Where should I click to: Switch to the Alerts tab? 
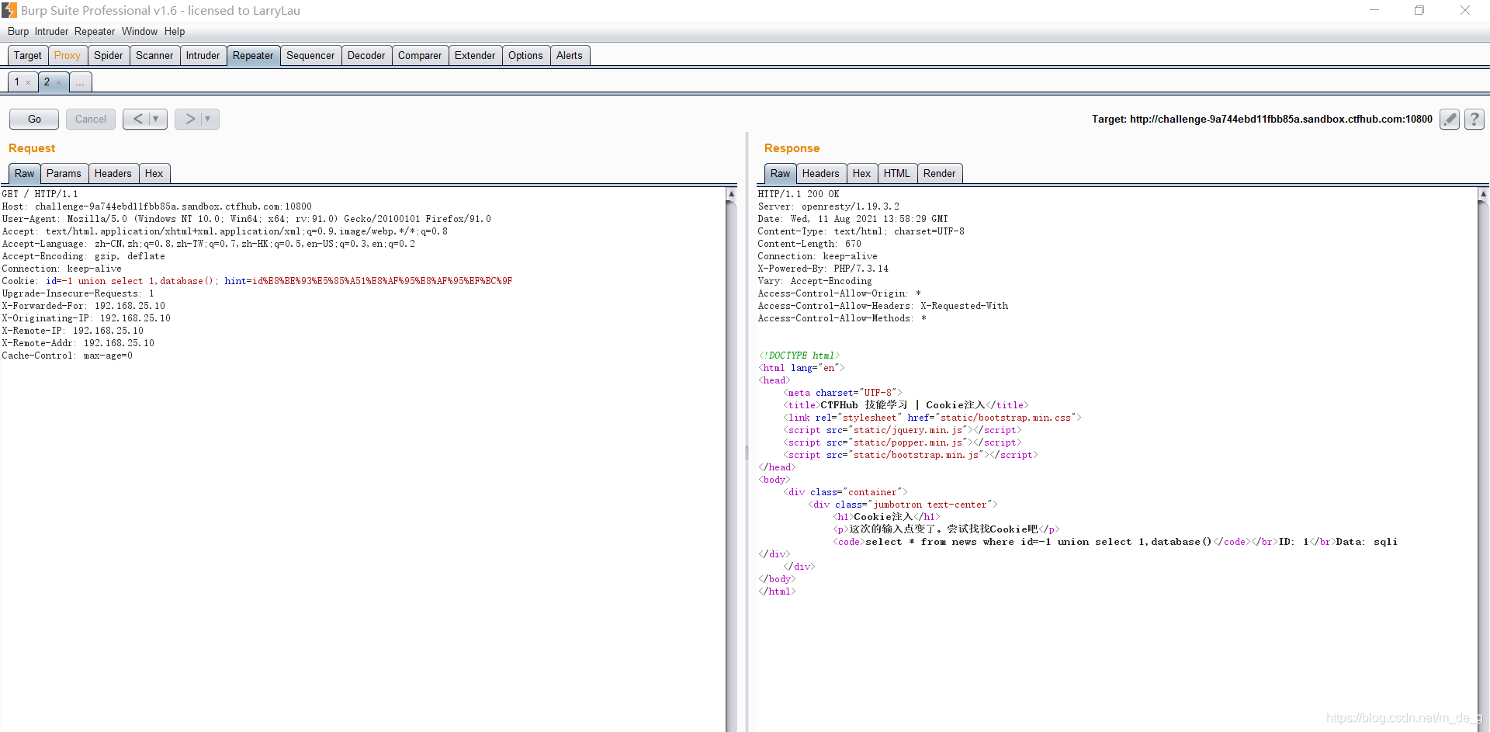click(x=570, y=55)
